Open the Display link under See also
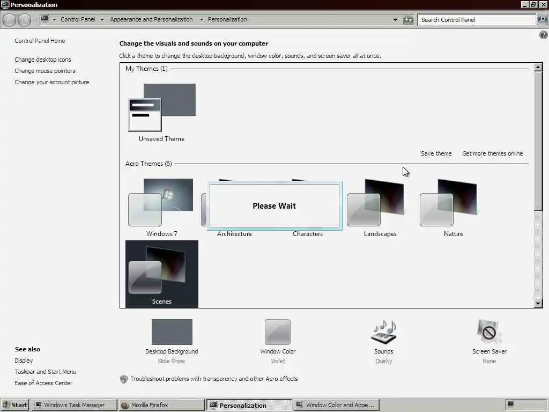The image size is (549, 412). [24, 360]
